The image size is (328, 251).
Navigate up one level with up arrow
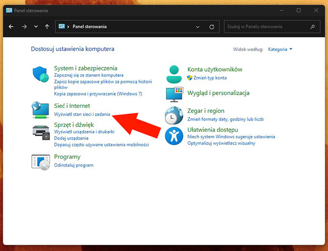pos(47,27)
